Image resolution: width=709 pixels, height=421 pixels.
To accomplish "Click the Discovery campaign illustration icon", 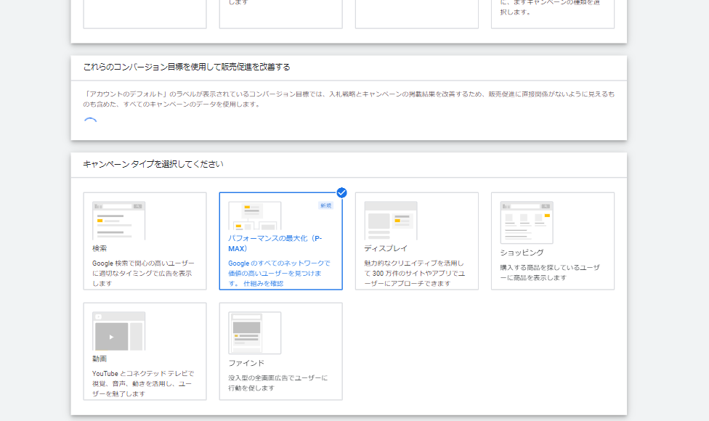I will pos(254,333).
